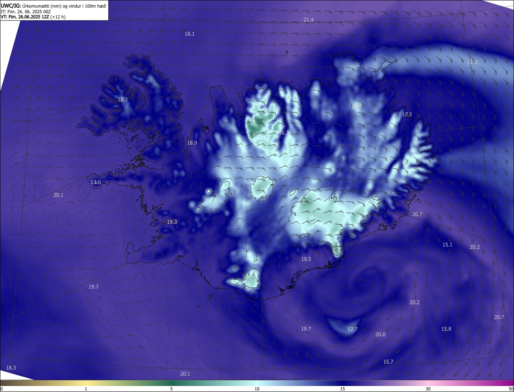Click the title text 'Úrkomumætti (mm) og vindur'
The width and height of the screenshot is (514, 392).
click(52, 6)
